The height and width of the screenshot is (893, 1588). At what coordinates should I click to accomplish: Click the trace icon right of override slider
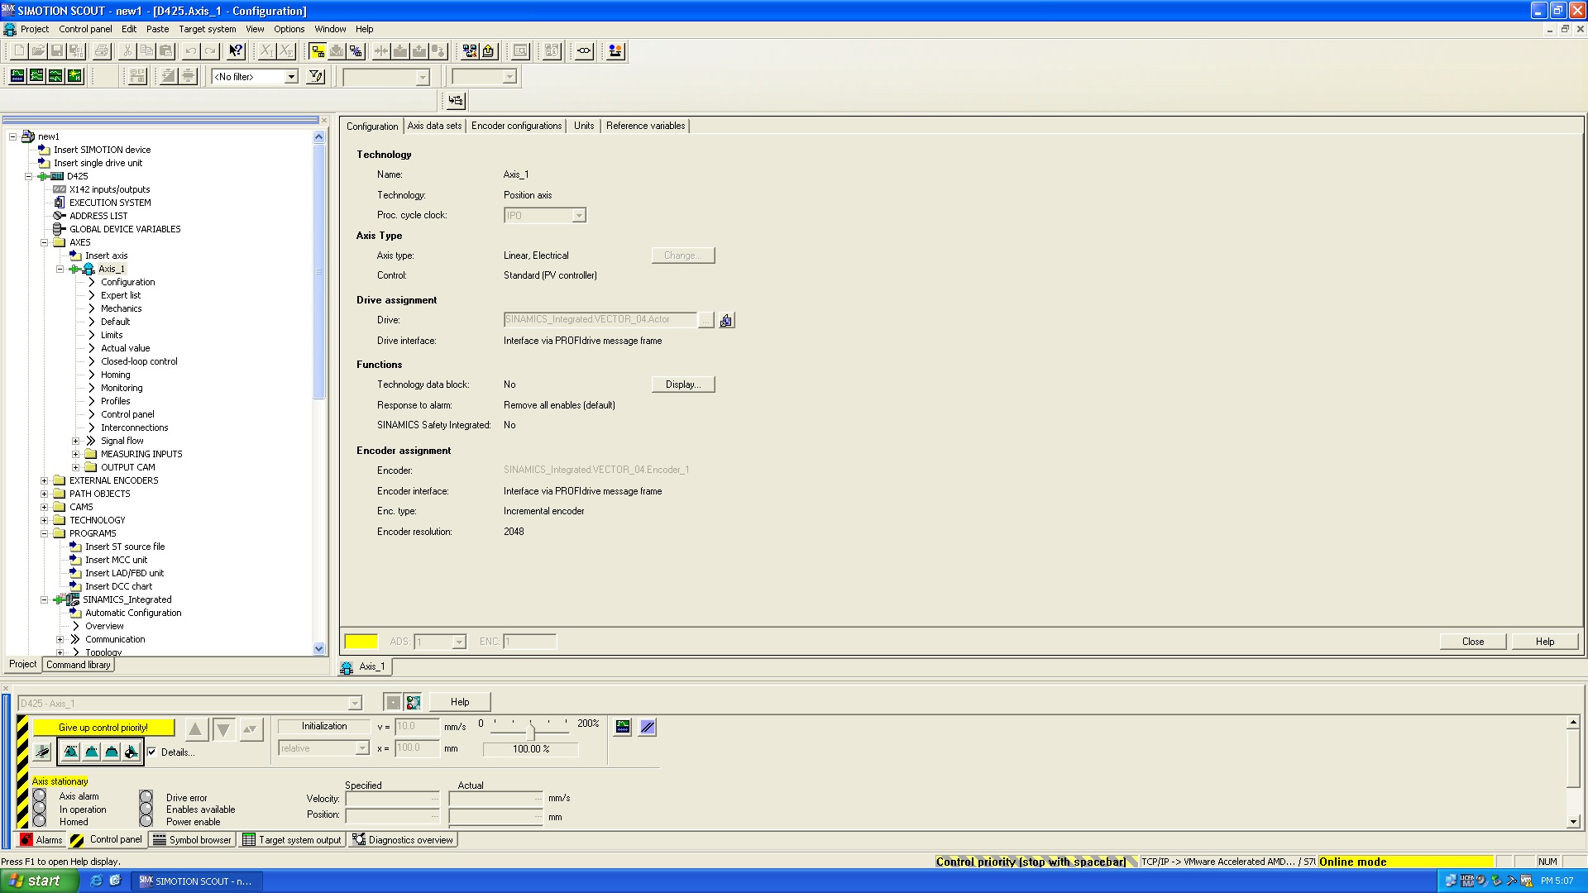pyautogui.click(x=623, y=727)
